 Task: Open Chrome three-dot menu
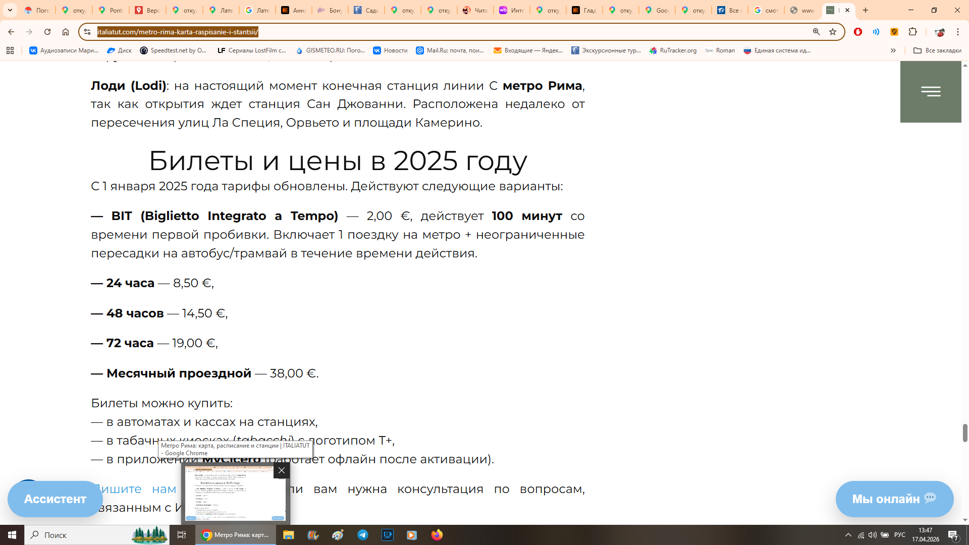click(x=957, y=32)
